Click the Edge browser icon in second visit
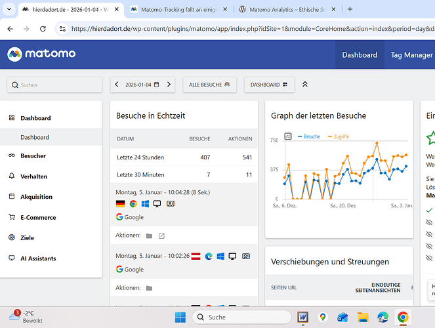Image resolution: width=435 pixels, height=328 pixels. click(209, 256)
